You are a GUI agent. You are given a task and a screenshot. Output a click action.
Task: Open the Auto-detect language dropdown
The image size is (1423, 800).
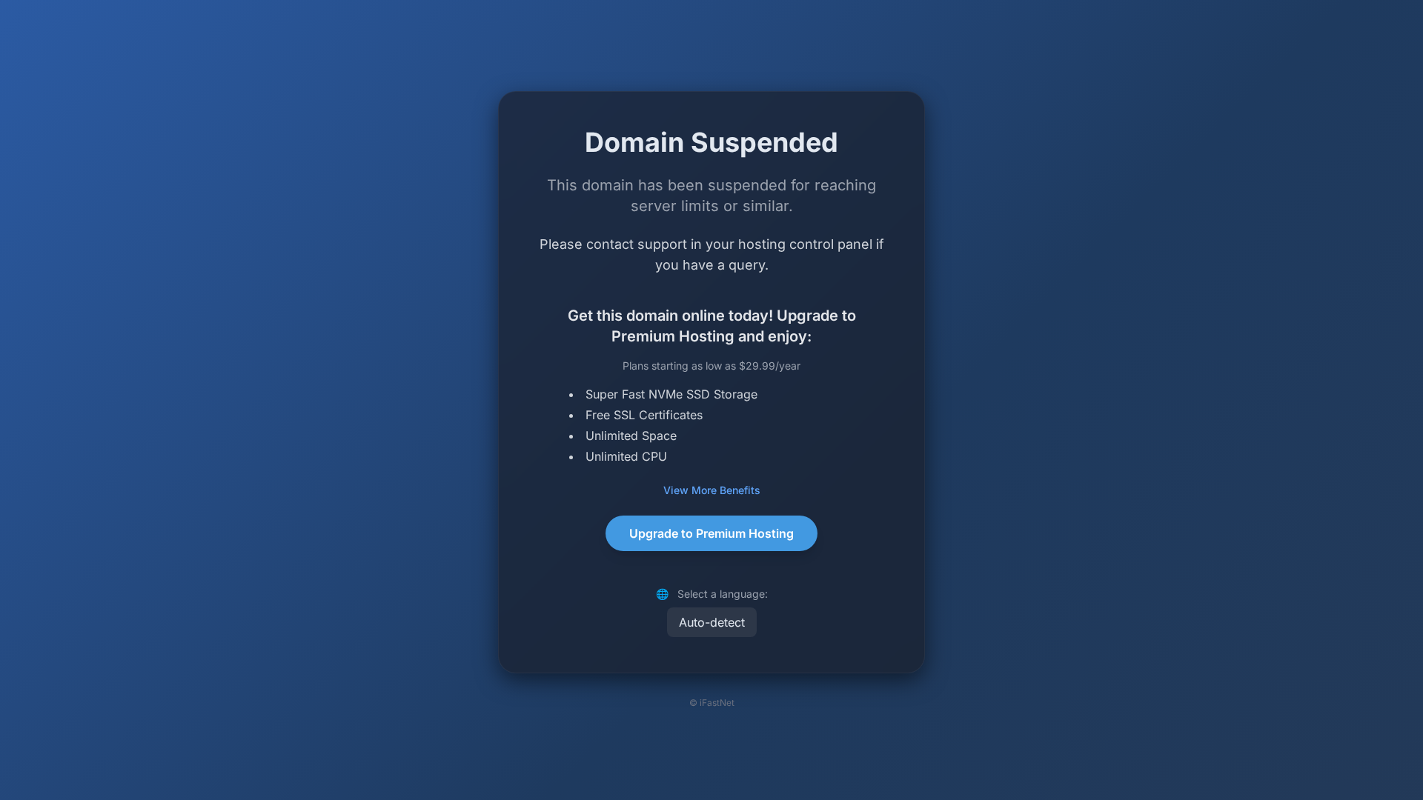711,622
